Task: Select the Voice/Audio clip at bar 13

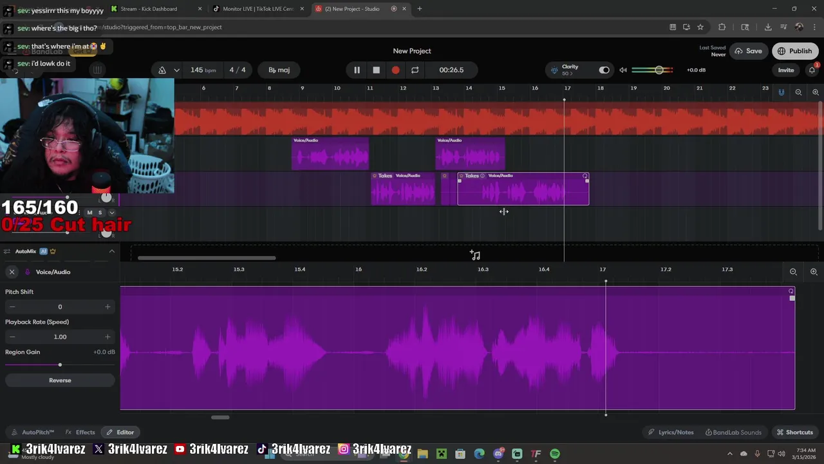Action: 471,153
